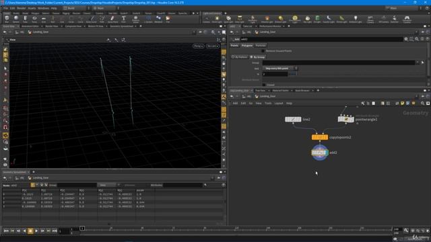The height and width of the screenshot is (242, 431).
Task: Select the Box shelf tool
Action: 7,19
